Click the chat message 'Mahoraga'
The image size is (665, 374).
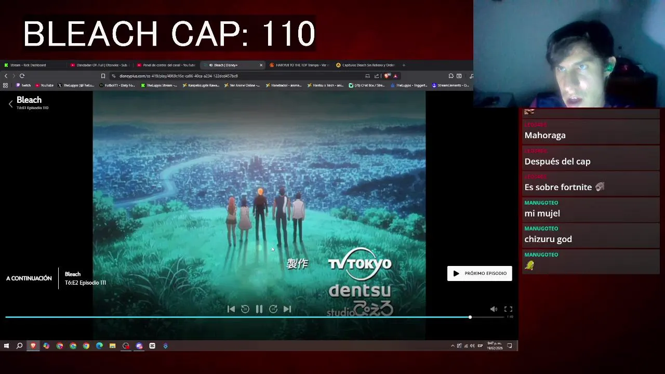545,135
